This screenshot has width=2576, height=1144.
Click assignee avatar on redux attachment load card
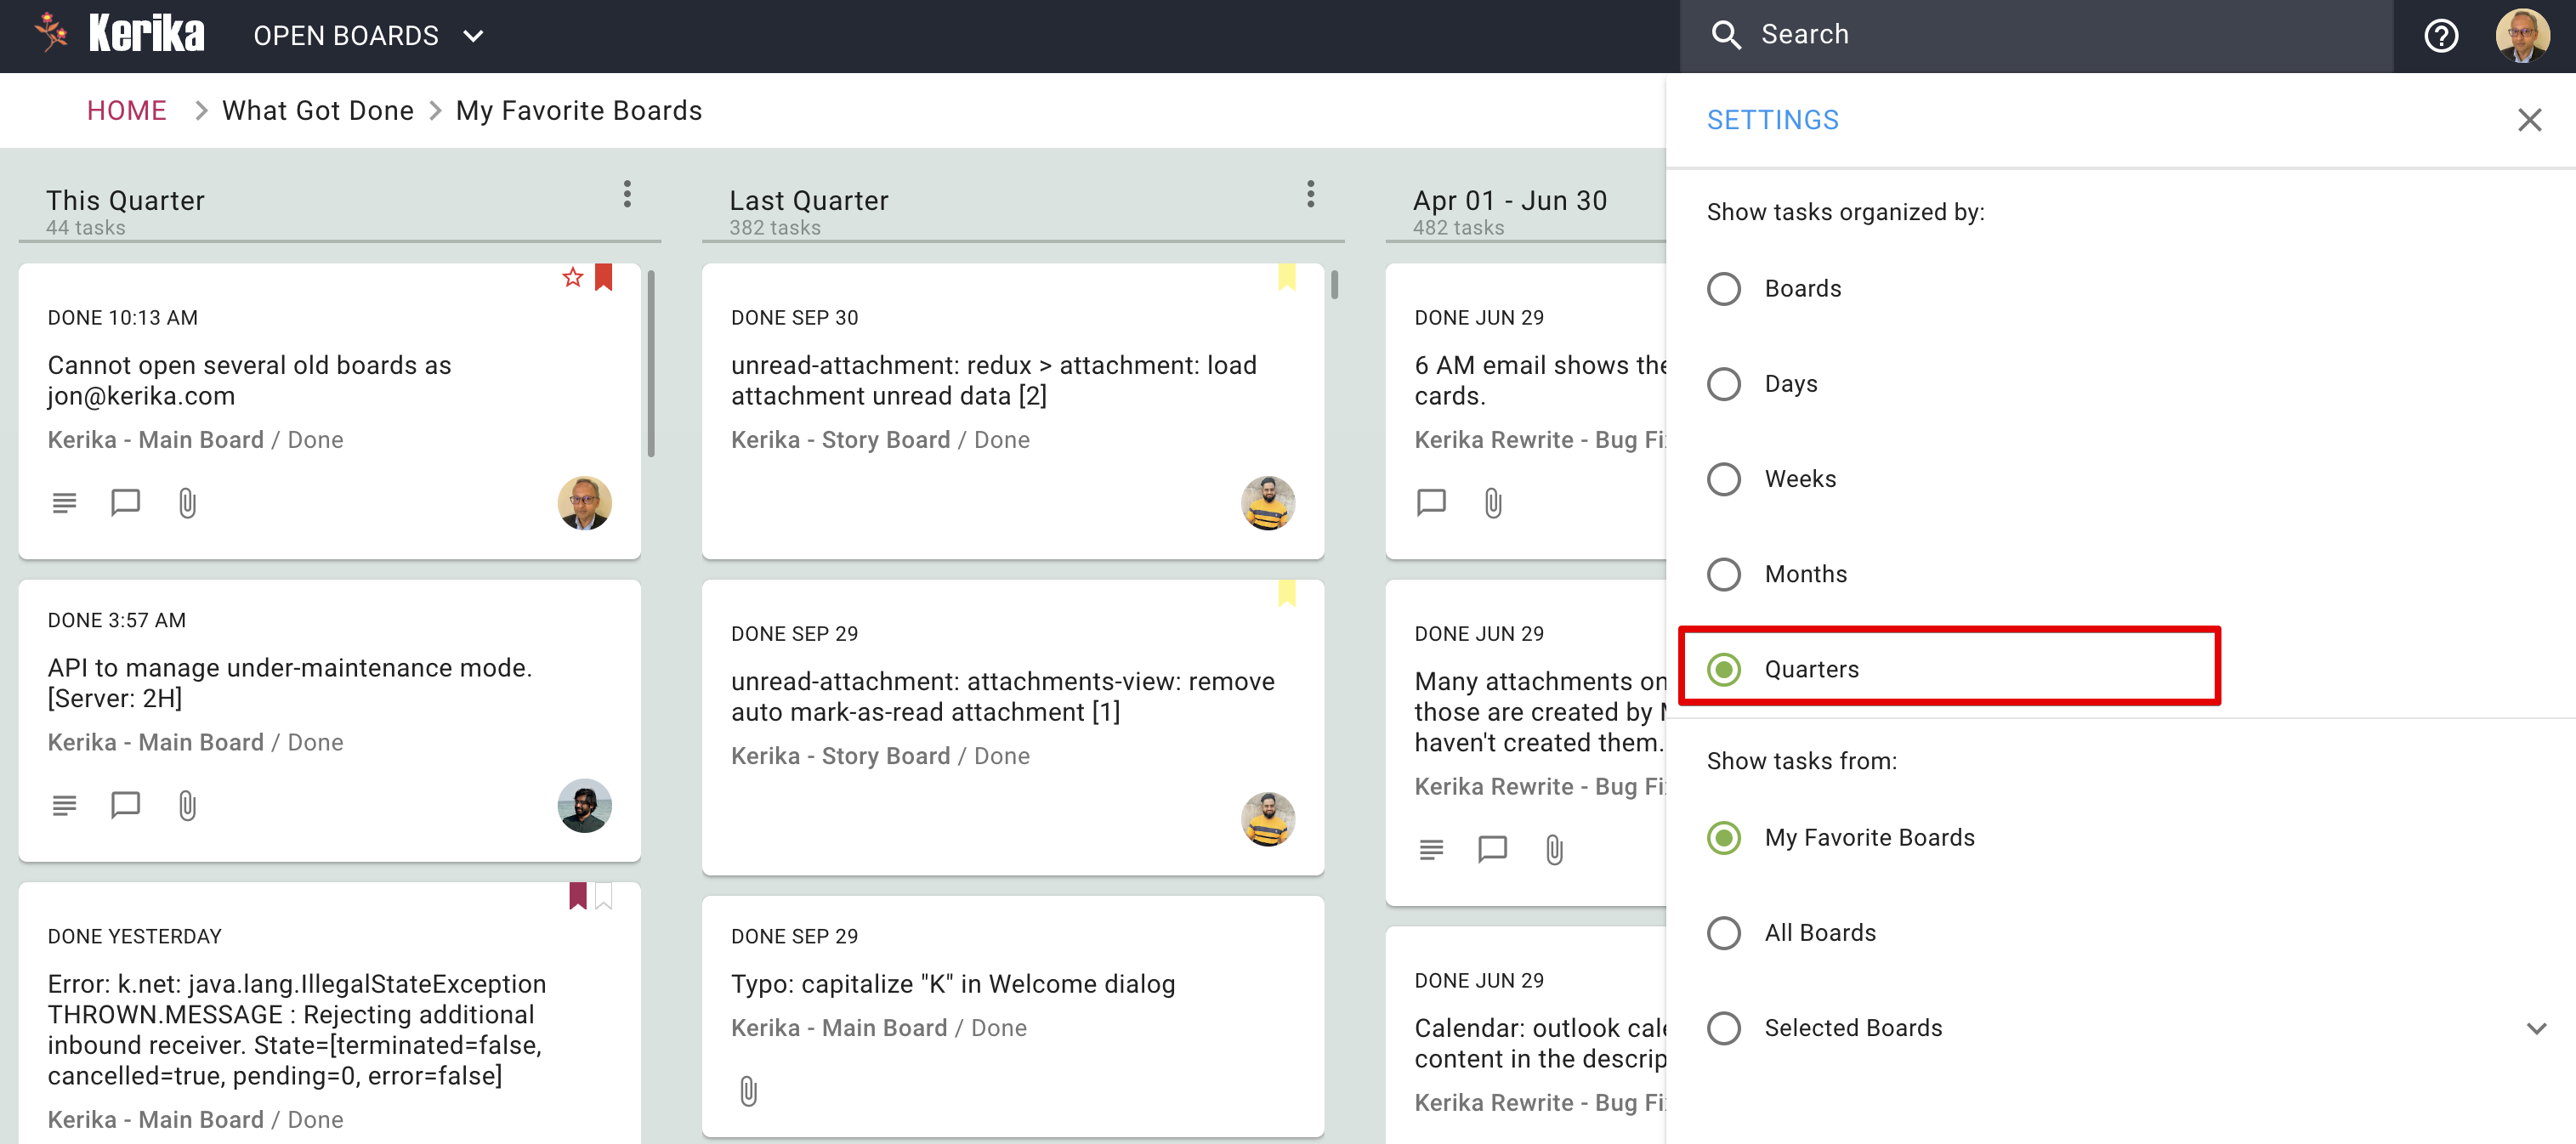point(1268,503)
